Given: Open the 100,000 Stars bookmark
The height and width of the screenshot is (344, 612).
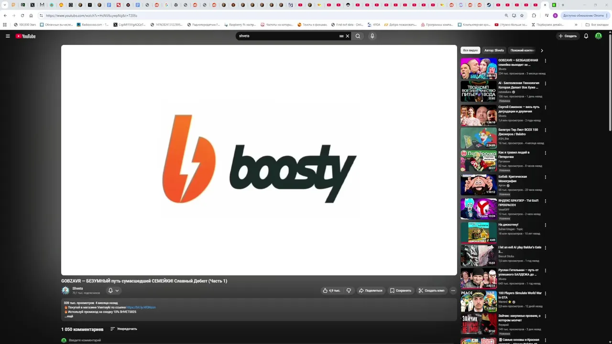Looking at the screenshot, I should [x=25, y=24].
